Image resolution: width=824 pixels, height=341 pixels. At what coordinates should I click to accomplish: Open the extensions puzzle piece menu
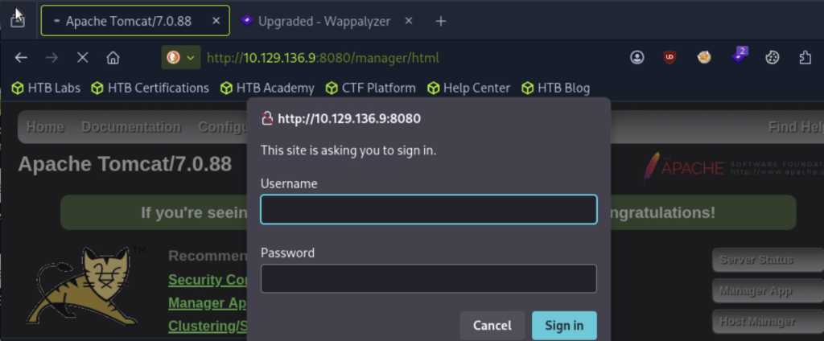tap(805, 58)
